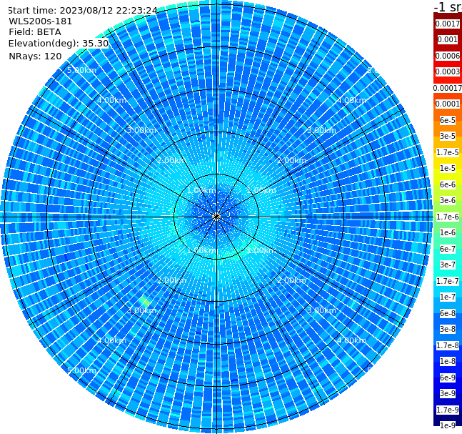Click the 1e-9 dark blue colorbar bottom label
The width and height of the screenshot is (462, 434).
point(448,425)
